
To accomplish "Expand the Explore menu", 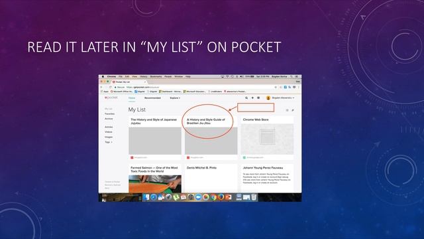I will click(x=175, y=98).
